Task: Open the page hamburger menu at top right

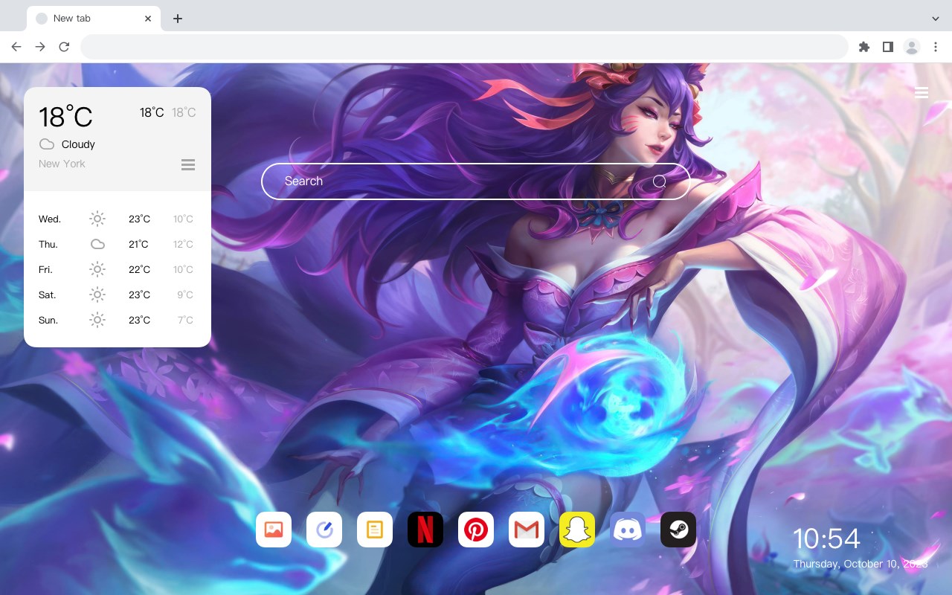Action: coord(922,93)
